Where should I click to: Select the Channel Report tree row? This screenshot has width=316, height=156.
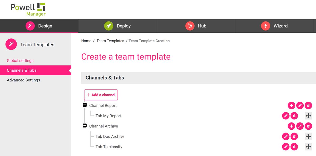click(103, 106)
